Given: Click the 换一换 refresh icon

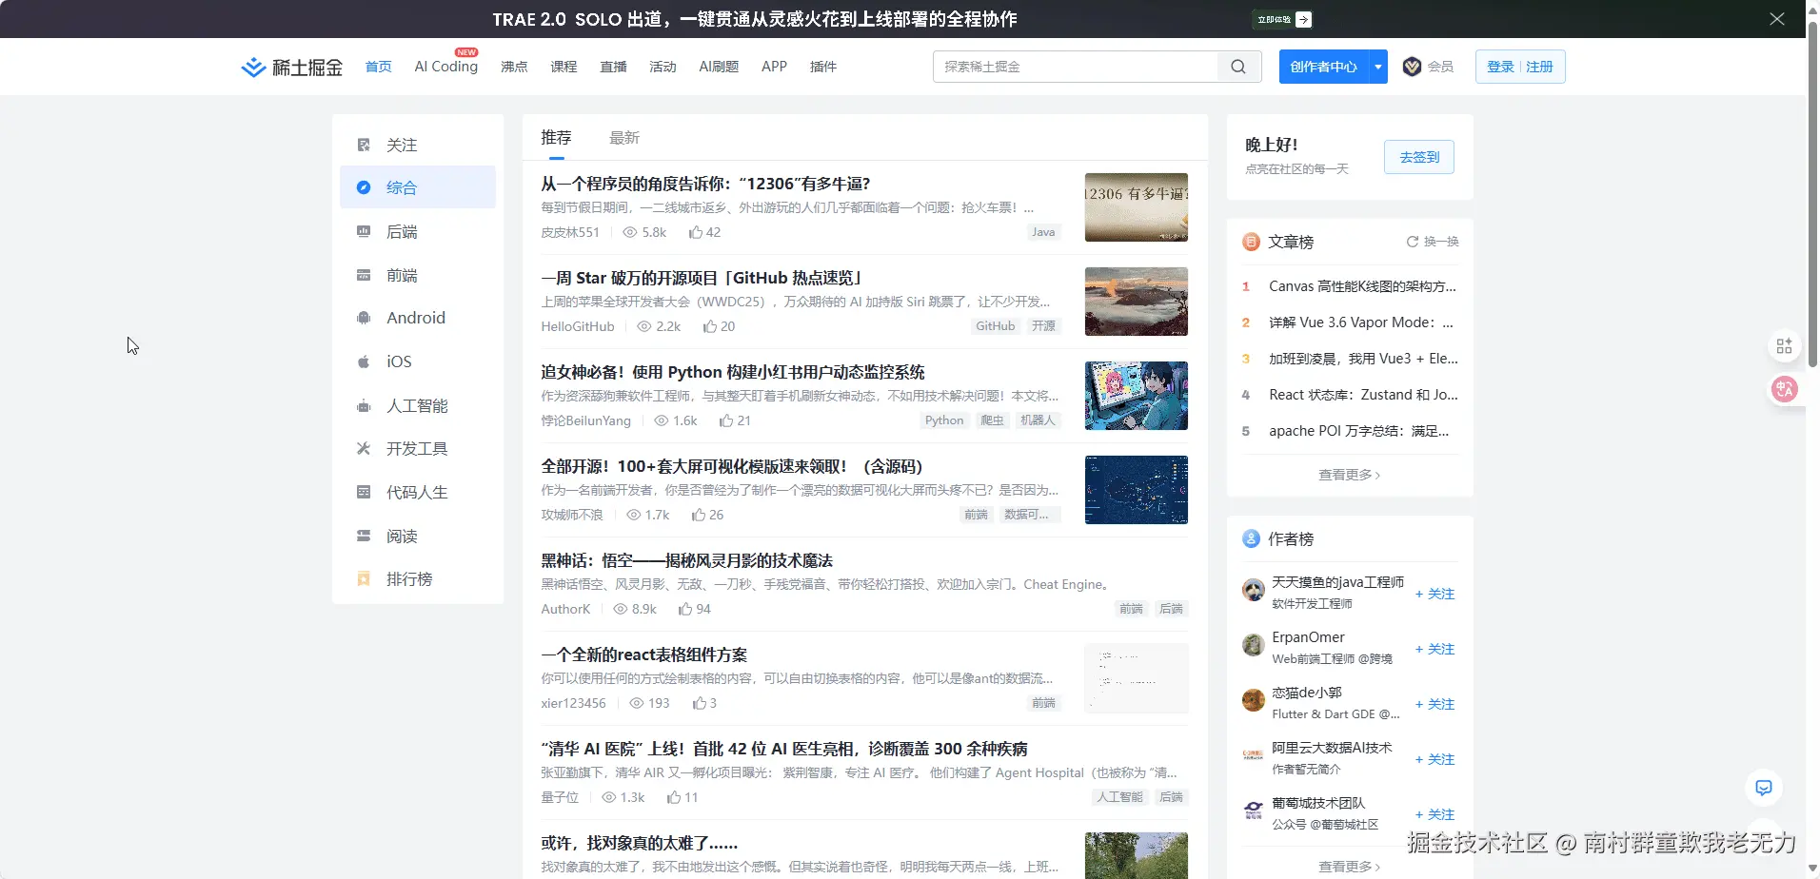Looking at the screenshot, I should coord(1413,242).
